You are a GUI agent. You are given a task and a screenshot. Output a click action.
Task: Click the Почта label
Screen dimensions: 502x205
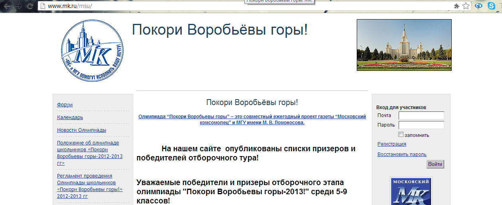[x=384, y=115]
